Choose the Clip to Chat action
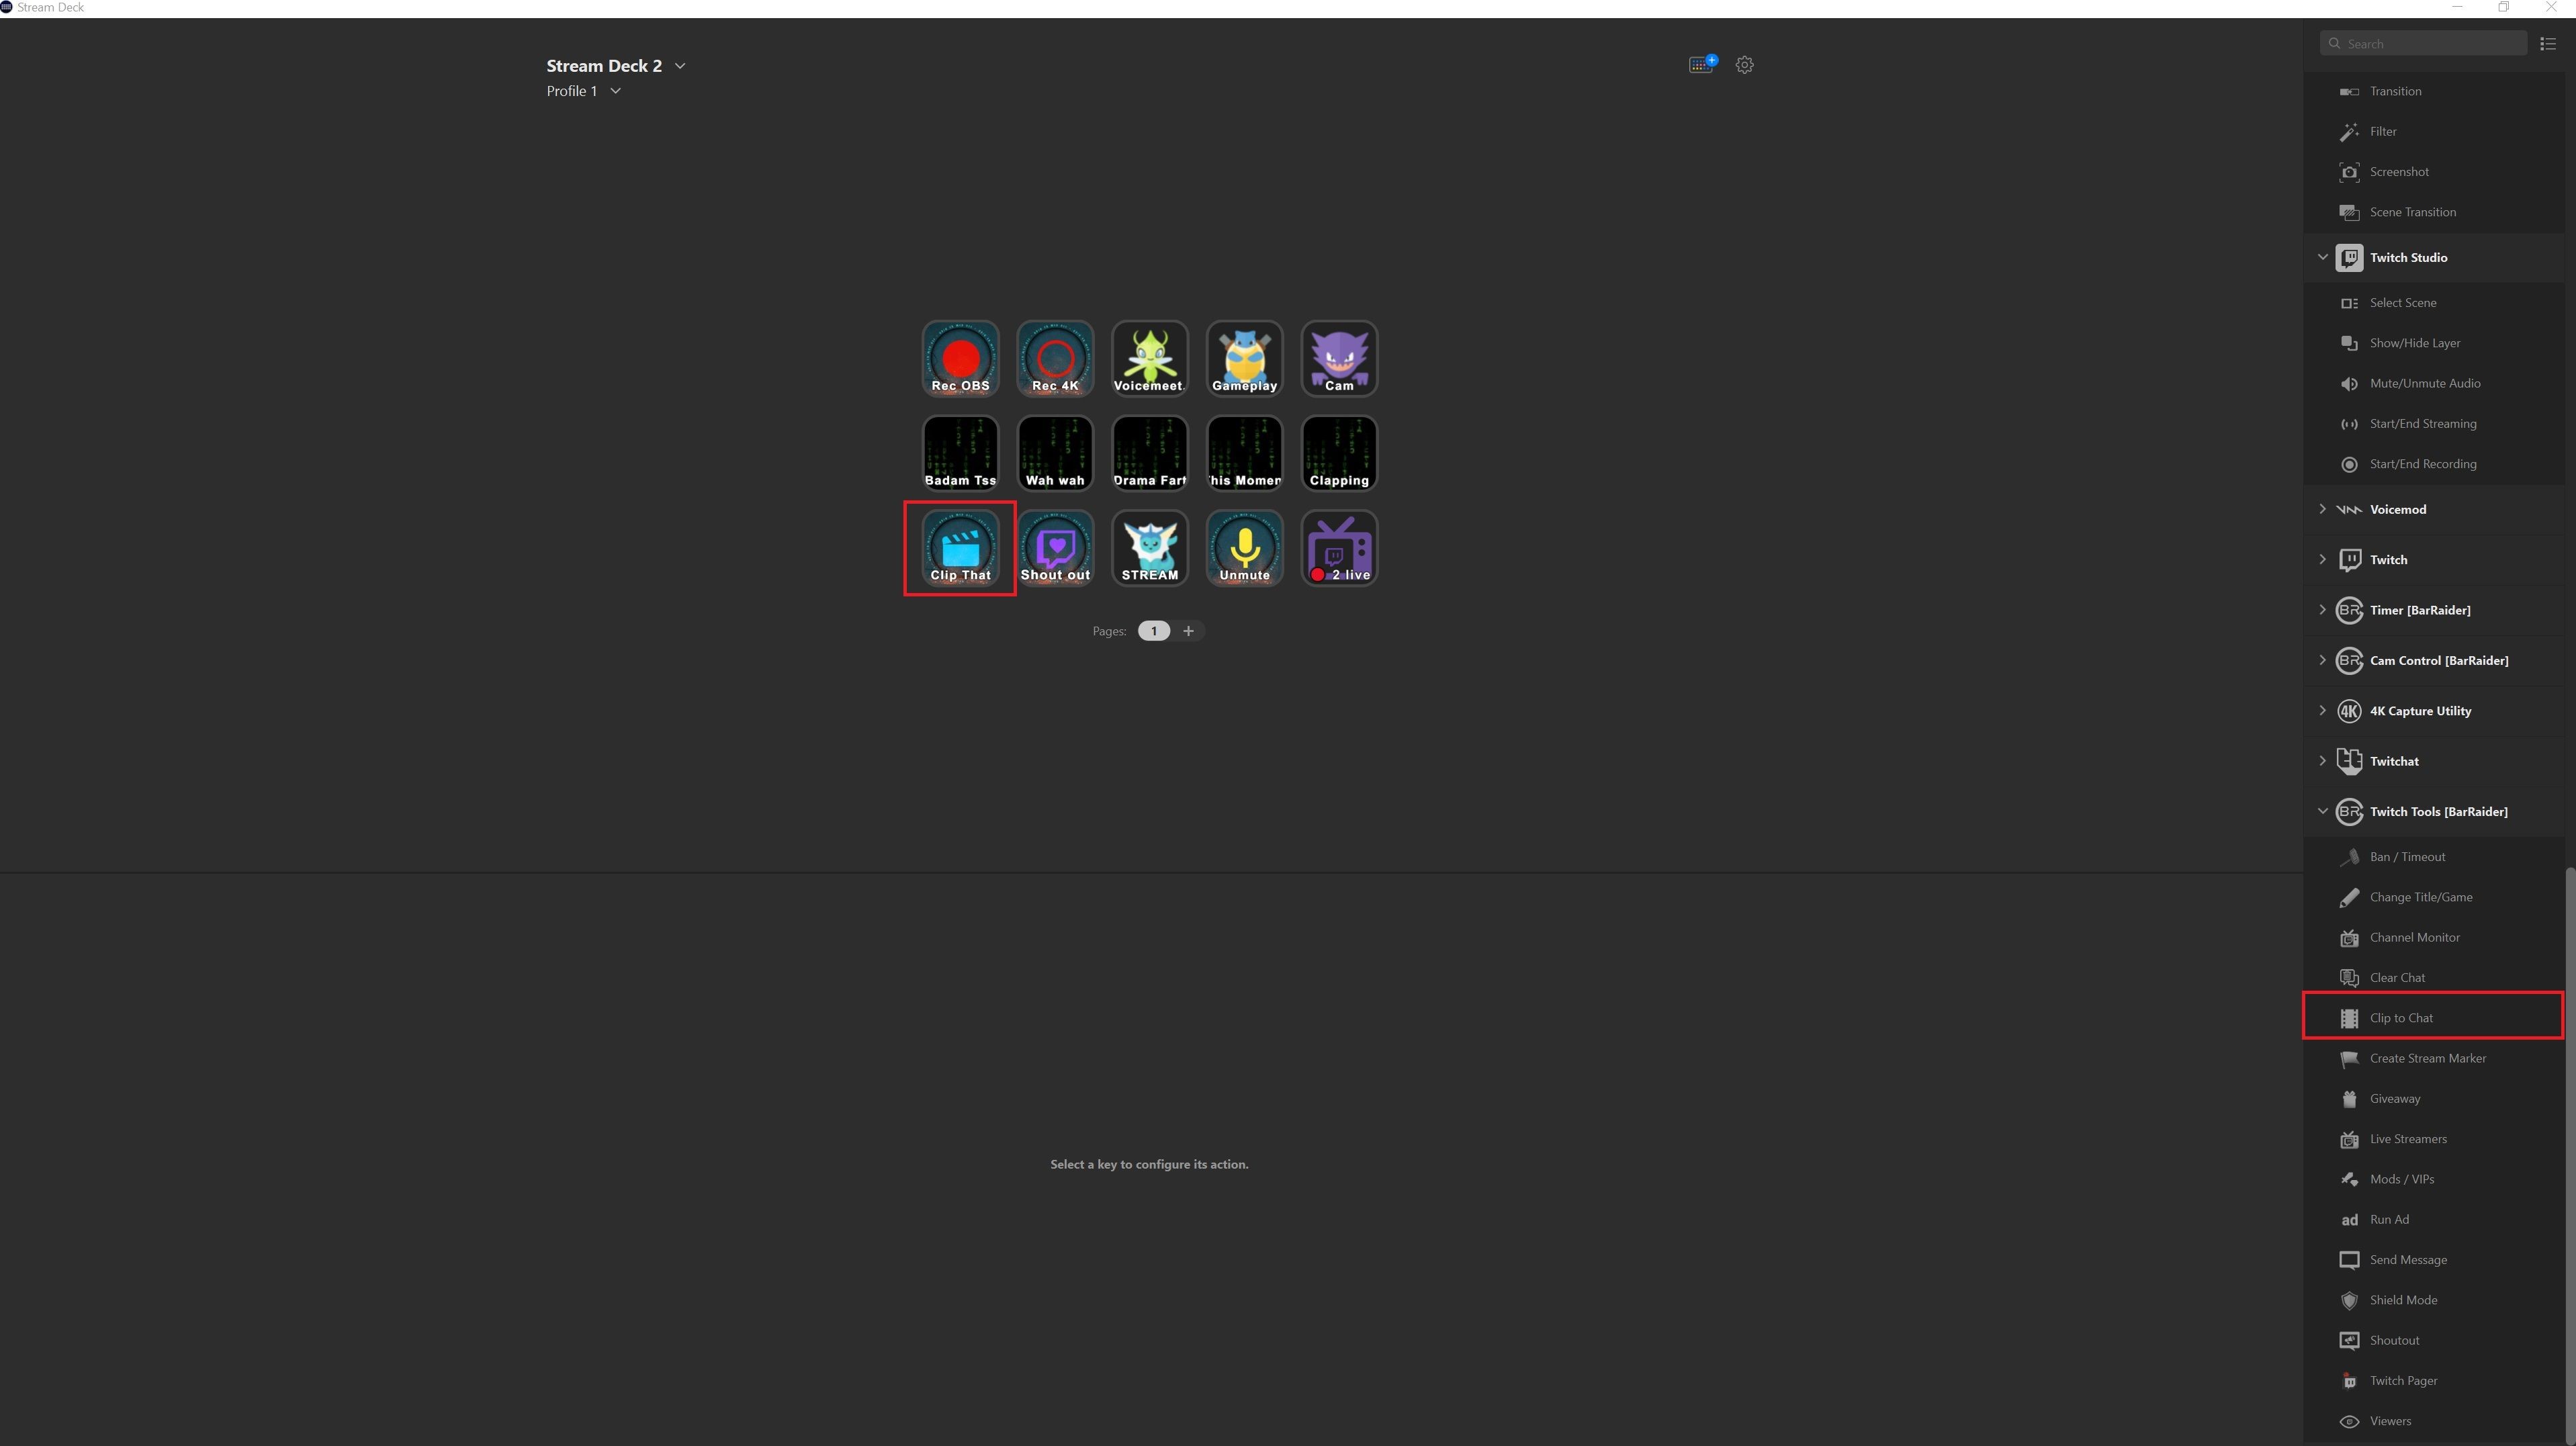 pos(2434,1018)
